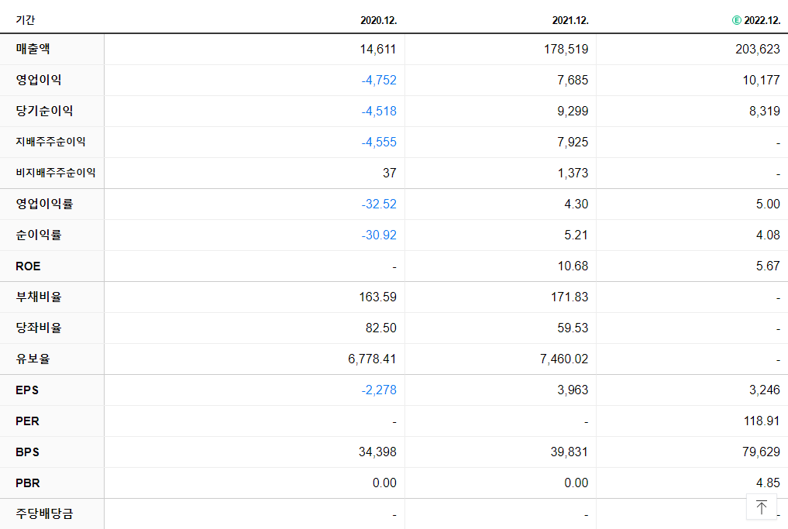The image size is (788, 529).
Task: Click the 178,519 revenue value
Action: point(566,50)
